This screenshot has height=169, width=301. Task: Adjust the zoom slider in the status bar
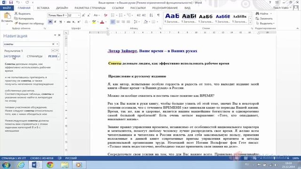coord(274,158)
